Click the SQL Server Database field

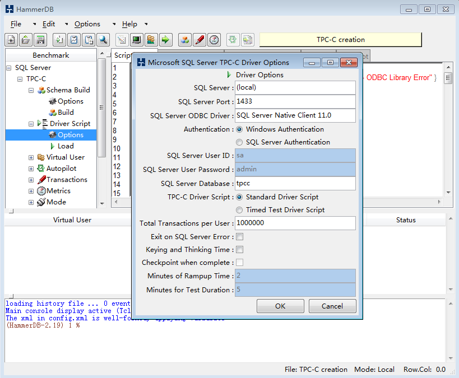click(295, 184)
